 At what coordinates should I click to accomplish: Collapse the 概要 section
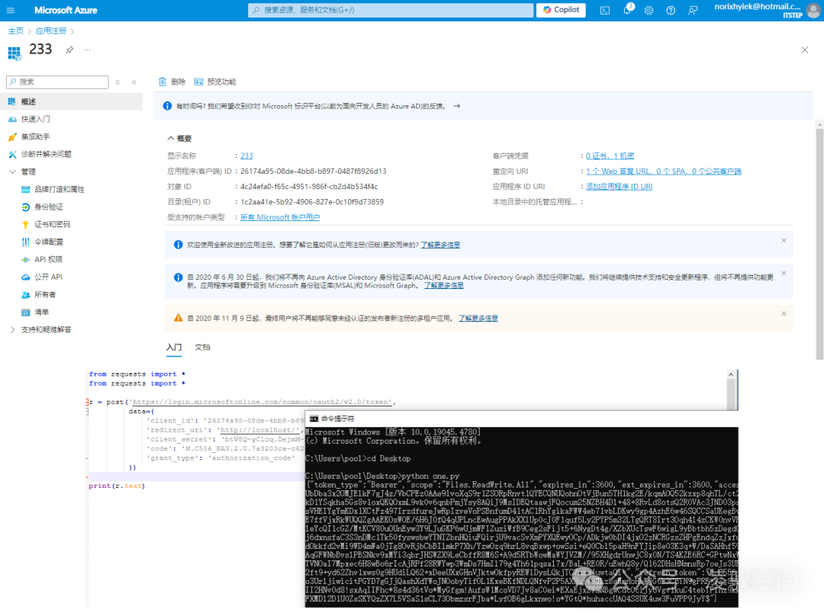tap(171, 138)
